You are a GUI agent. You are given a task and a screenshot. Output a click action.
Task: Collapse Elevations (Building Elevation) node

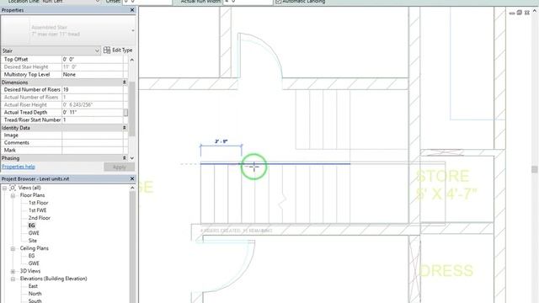coord(13,279)
